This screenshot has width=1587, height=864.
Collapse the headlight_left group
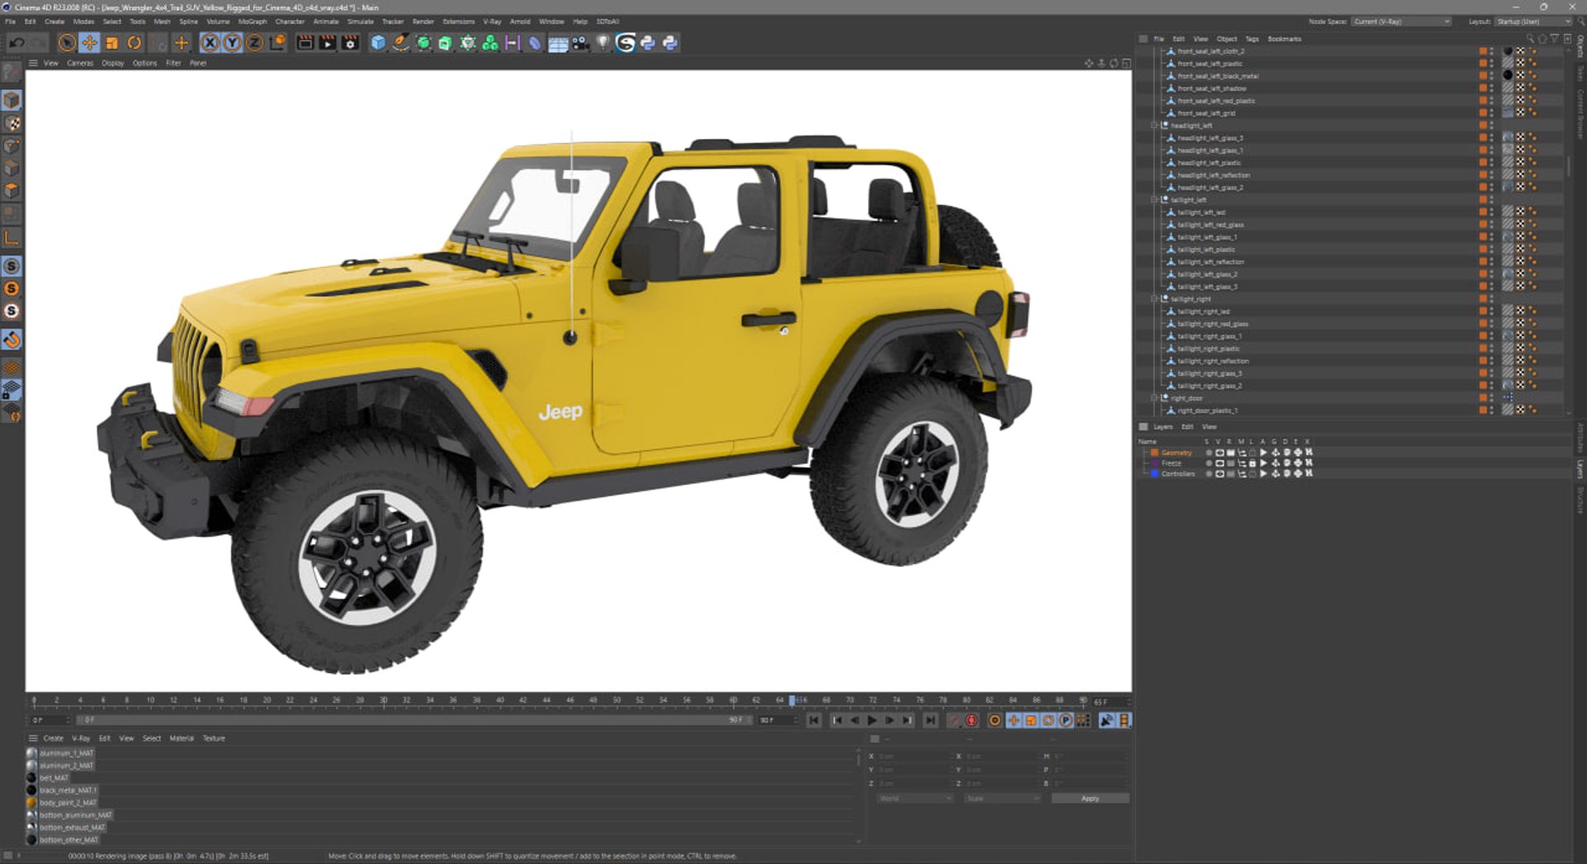pyautogui.click(x=1155, y=126)
